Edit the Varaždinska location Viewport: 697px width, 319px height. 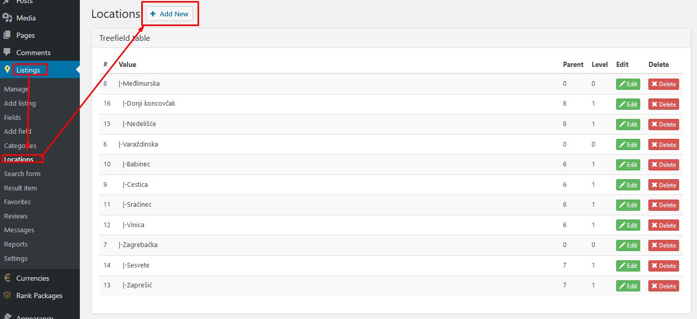pos(628,144)
